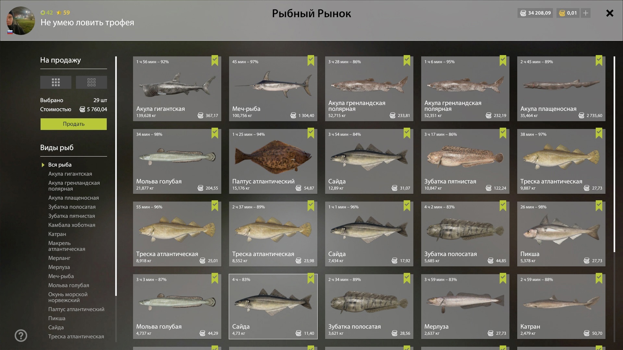Filter list by Акула гренландская полярная

(74, 186)
